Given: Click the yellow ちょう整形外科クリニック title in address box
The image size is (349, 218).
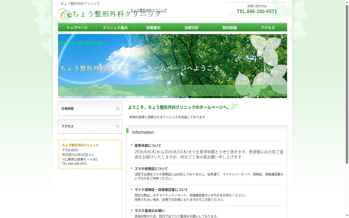Looking at the screenshot, I should [x=80, y=145].
